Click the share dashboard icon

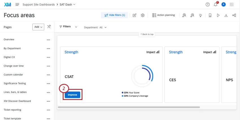click(234, 15)
